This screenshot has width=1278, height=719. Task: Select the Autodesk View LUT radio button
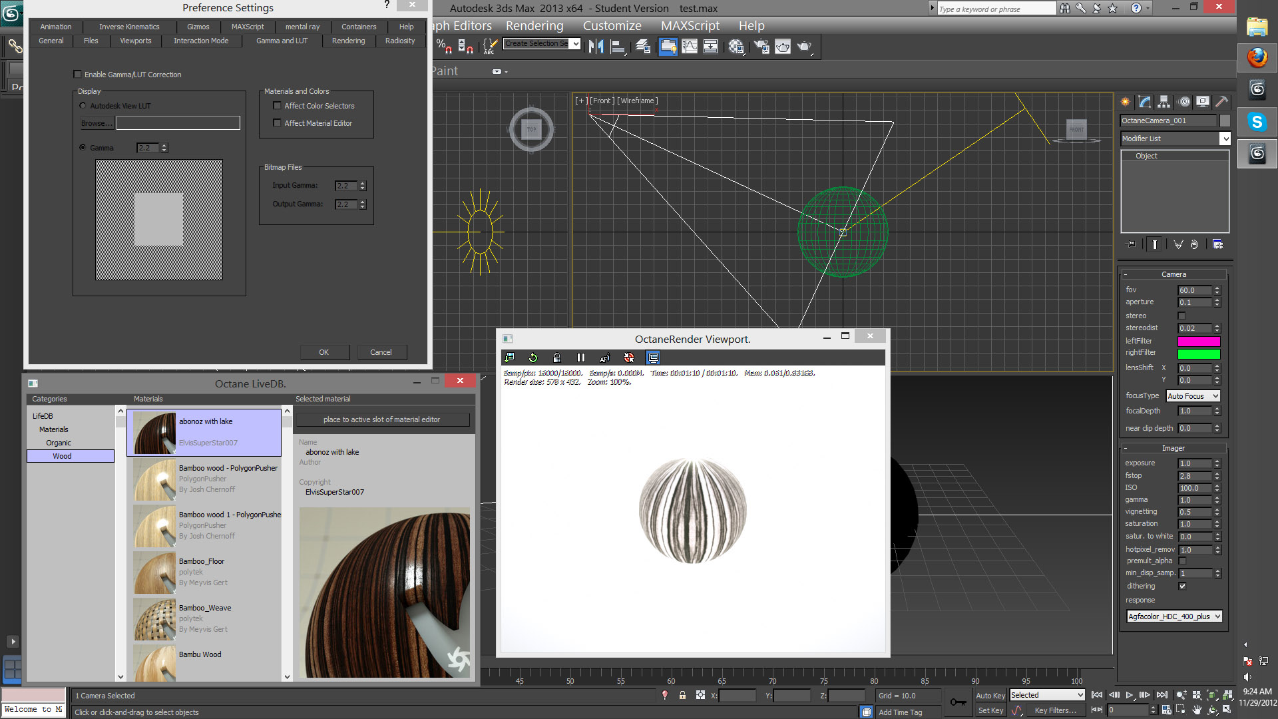pos(83,106)
